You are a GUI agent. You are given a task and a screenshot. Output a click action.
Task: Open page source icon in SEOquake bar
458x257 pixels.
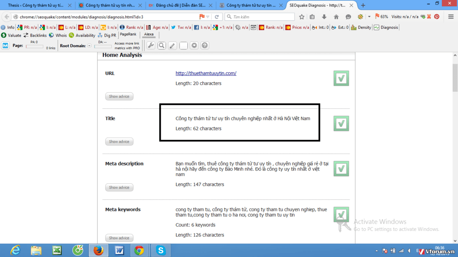(254, 27)
